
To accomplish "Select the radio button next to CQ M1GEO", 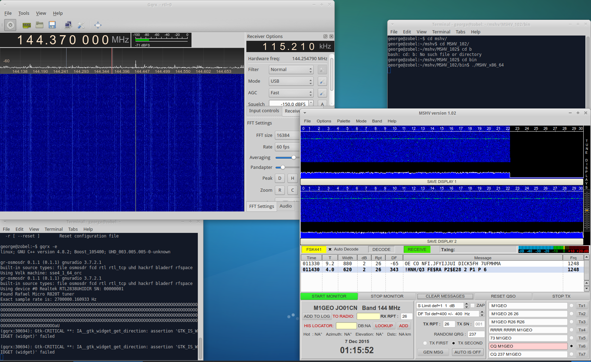I will 571,346.
